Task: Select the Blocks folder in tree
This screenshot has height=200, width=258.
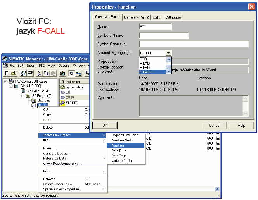Action: tap(43, 105)
